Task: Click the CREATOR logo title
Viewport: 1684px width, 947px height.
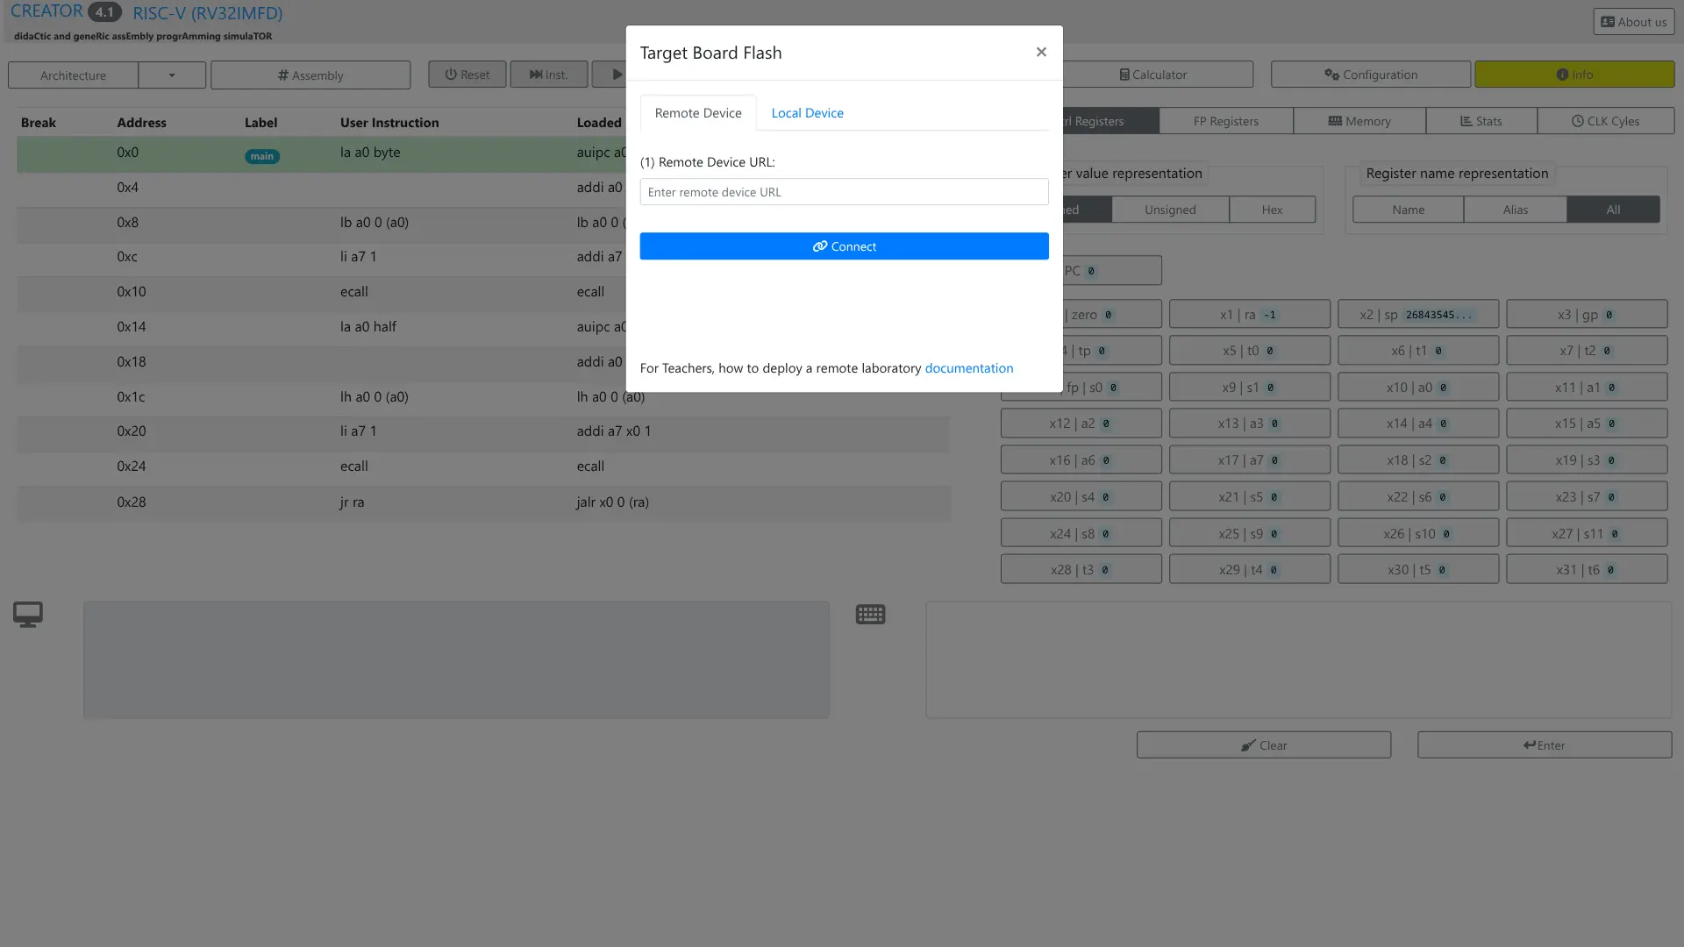Action: pos(46,11)
